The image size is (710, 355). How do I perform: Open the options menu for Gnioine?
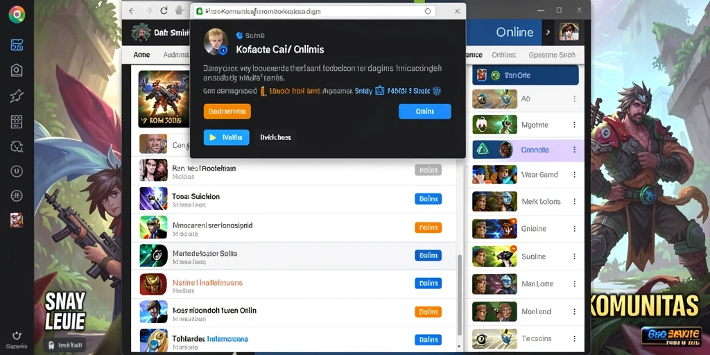point(574,229)
